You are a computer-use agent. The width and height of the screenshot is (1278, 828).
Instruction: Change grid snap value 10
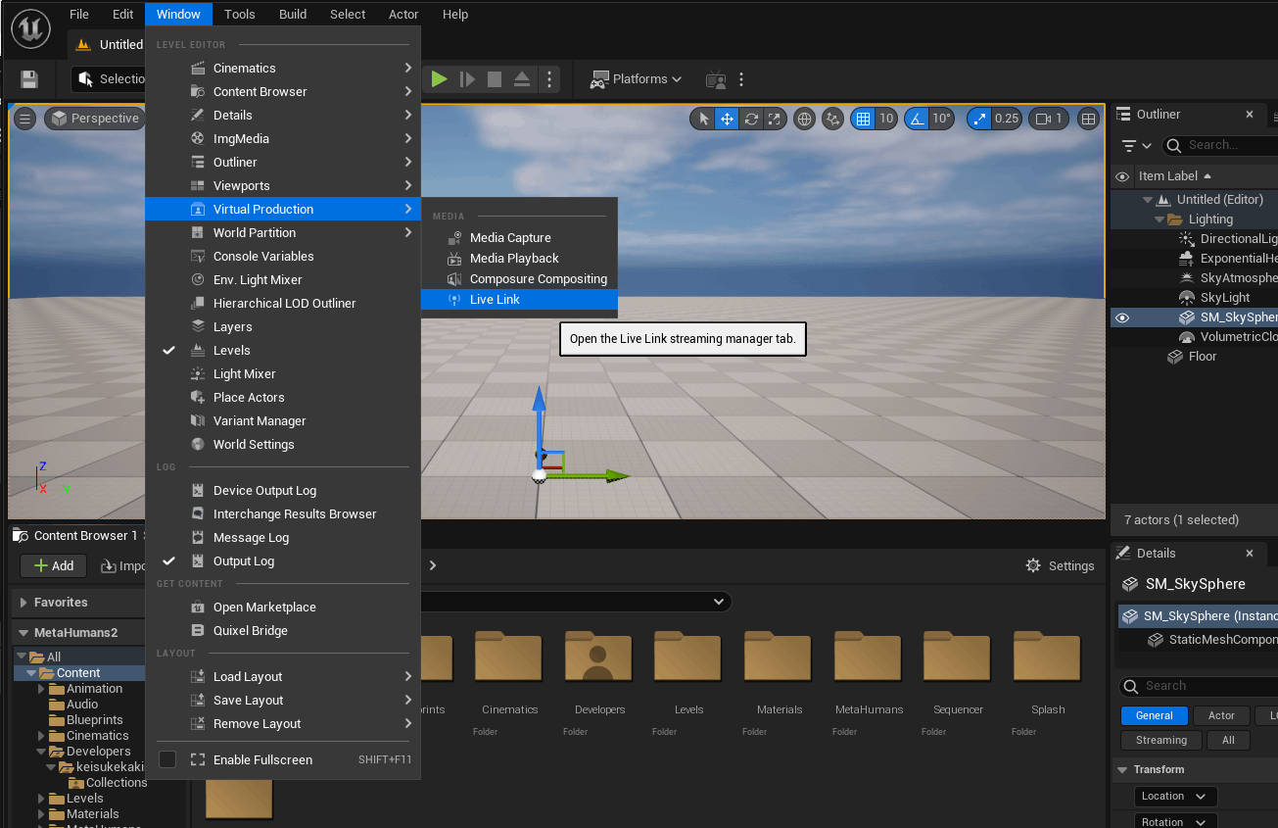click(x=886, y=119)
